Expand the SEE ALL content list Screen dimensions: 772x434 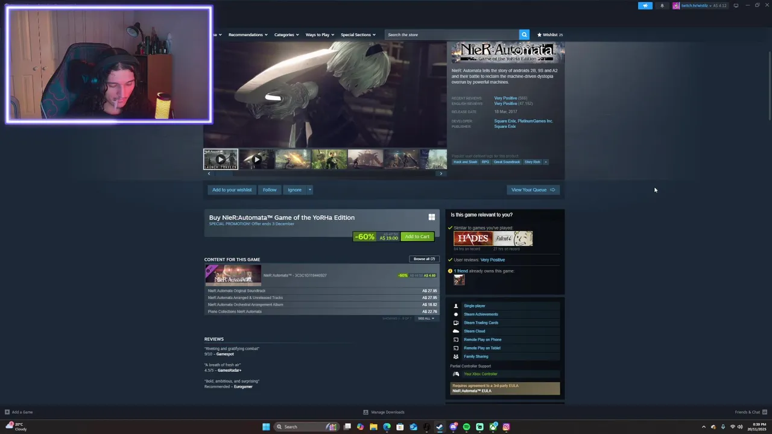tap(426, 318)
